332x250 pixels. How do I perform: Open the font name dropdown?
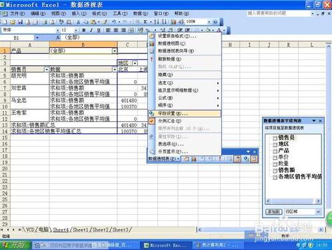[58, 30]
